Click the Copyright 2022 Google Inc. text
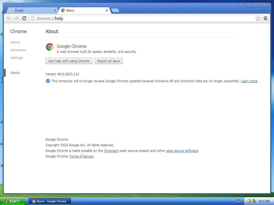 (x=80, y=145)
